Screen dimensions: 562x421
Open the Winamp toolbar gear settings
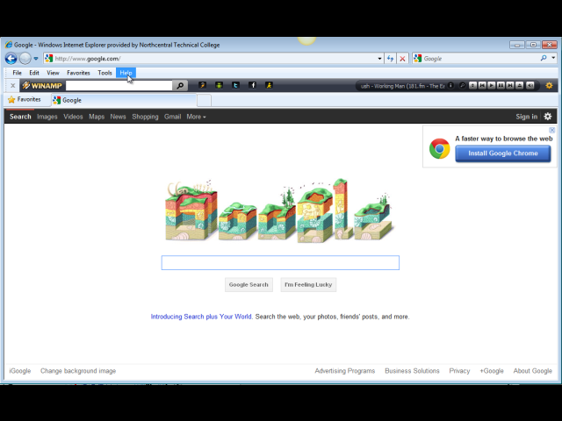(549, 85)
